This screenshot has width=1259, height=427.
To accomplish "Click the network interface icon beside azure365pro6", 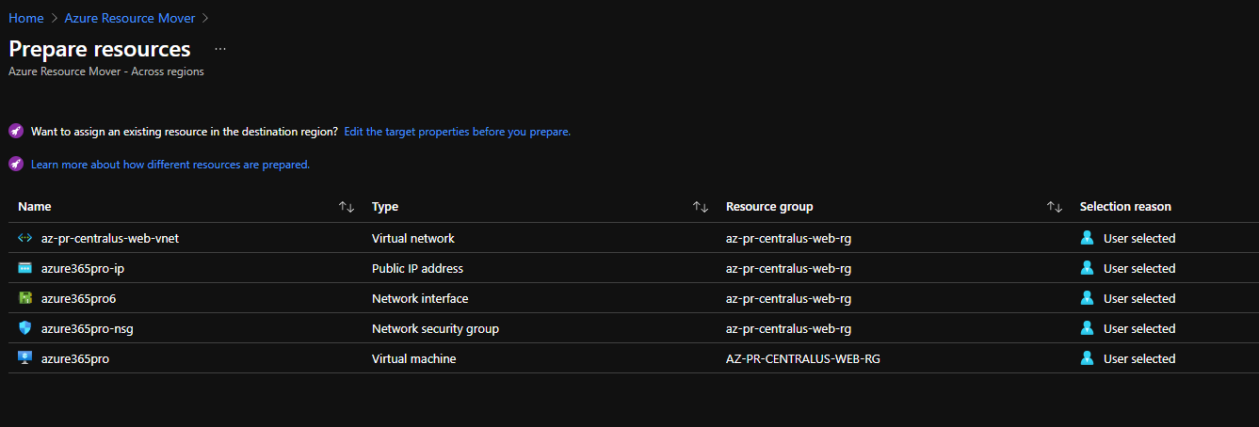I will (25, 298).
